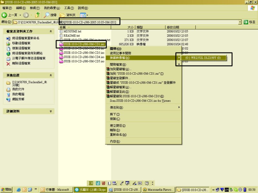The image size is (258, 193).
Task: Click the 685,826 KB size cell
Action: pyautogui.click(x=126, y=44)
